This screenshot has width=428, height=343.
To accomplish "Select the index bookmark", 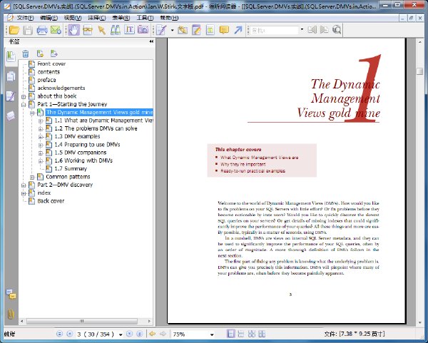I will [x=44, y=193].
